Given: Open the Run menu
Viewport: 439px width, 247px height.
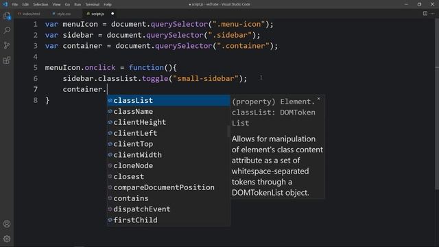Looking at the screenshot, I should [78, 5].
